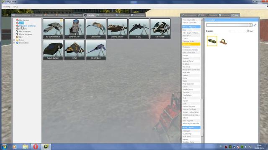Adjust the Damage slider knob

tap(247, 31)
